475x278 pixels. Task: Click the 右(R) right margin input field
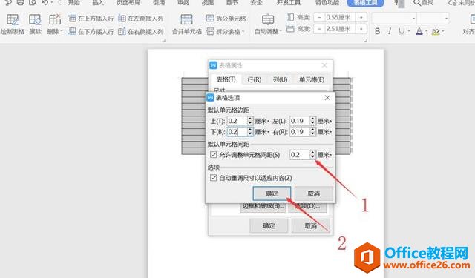coord(300,132)
